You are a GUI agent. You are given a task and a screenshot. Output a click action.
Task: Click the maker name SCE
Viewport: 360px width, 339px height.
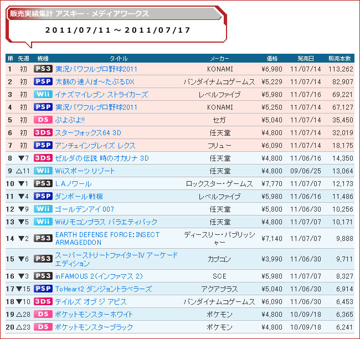click(219, 276)
